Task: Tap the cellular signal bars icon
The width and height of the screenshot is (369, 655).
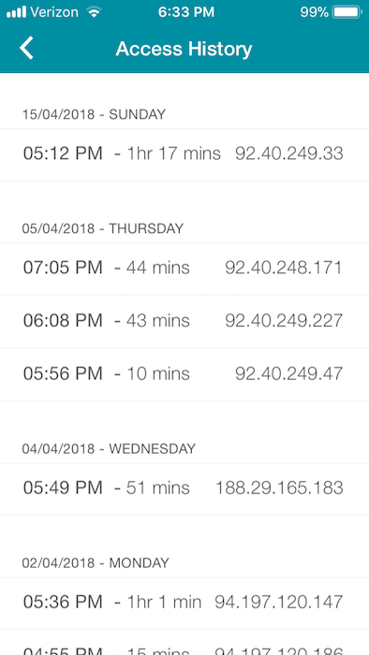Action: [x=16, y=12]
